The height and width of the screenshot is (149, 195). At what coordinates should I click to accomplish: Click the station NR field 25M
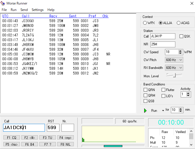click(163, 44)
